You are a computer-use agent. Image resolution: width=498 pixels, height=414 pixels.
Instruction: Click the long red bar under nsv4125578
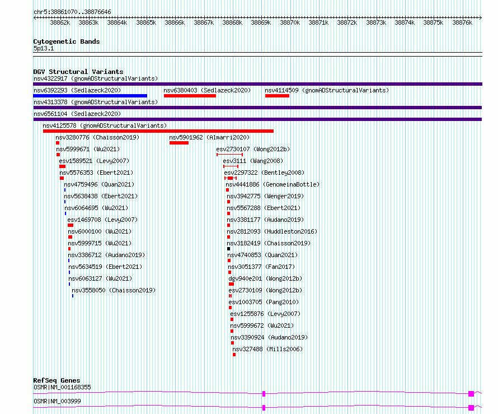(158, 131)
